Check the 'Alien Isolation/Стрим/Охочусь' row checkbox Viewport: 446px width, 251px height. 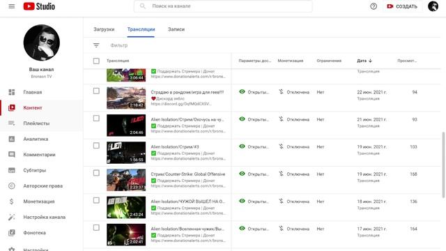click(x=96, y=119)
